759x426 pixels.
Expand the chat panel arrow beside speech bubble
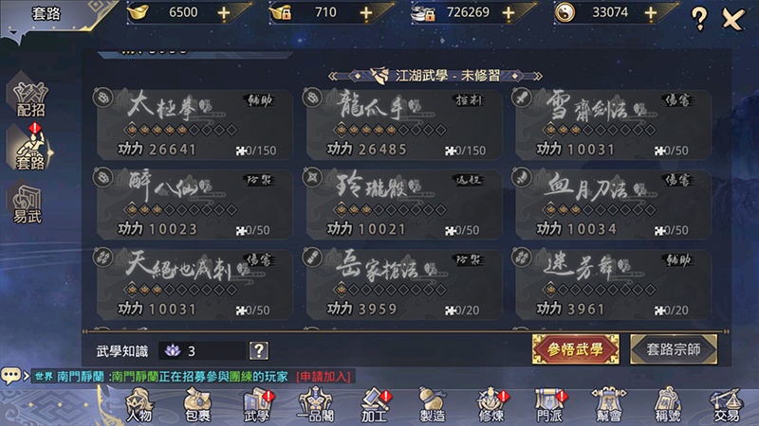pos(27,376)
